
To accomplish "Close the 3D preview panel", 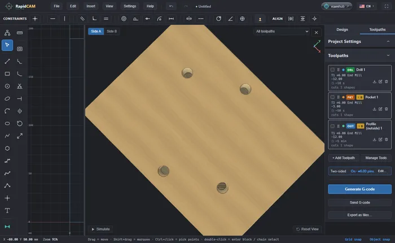I will tap(316, 32).
